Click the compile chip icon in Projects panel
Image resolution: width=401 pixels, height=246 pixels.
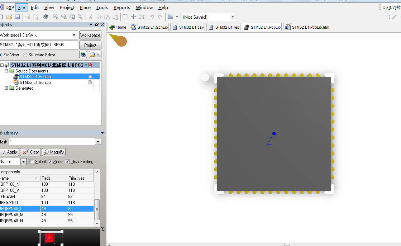(x=83, y=55)
